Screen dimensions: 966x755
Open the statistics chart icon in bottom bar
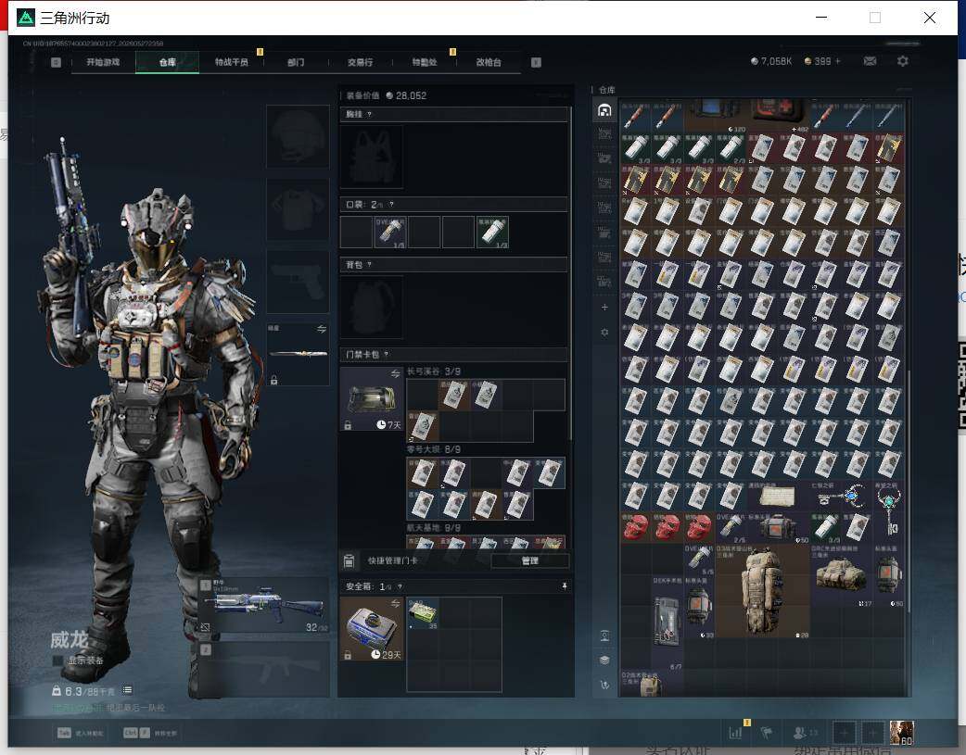(735, 733)
